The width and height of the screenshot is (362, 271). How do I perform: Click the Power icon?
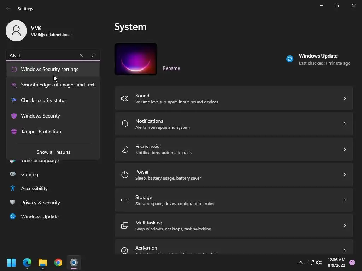point(125,175)
